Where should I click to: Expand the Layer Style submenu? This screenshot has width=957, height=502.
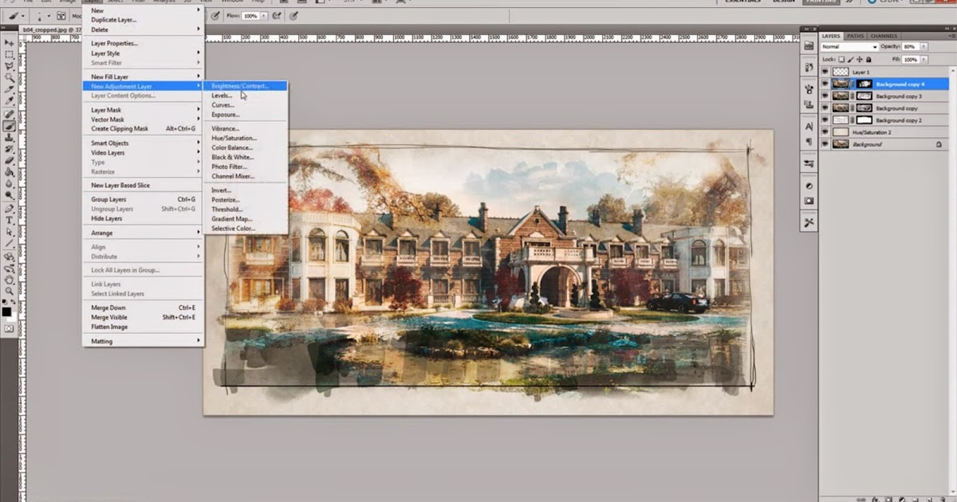pyautogui.click(x=143, y=53)
